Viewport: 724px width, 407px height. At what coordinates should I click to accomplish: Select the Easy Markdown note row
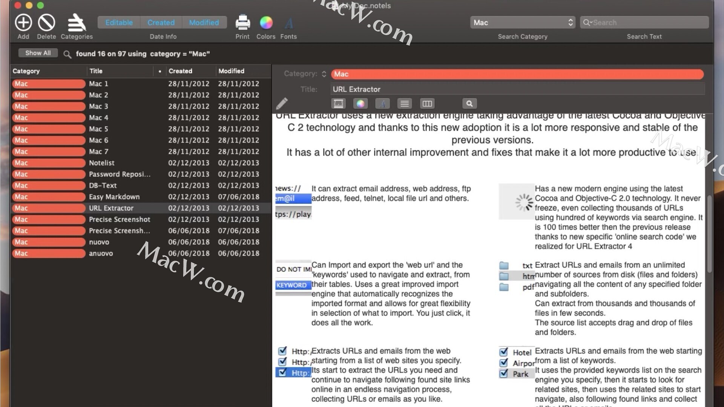pyautogui.click(x=141, y=197)
